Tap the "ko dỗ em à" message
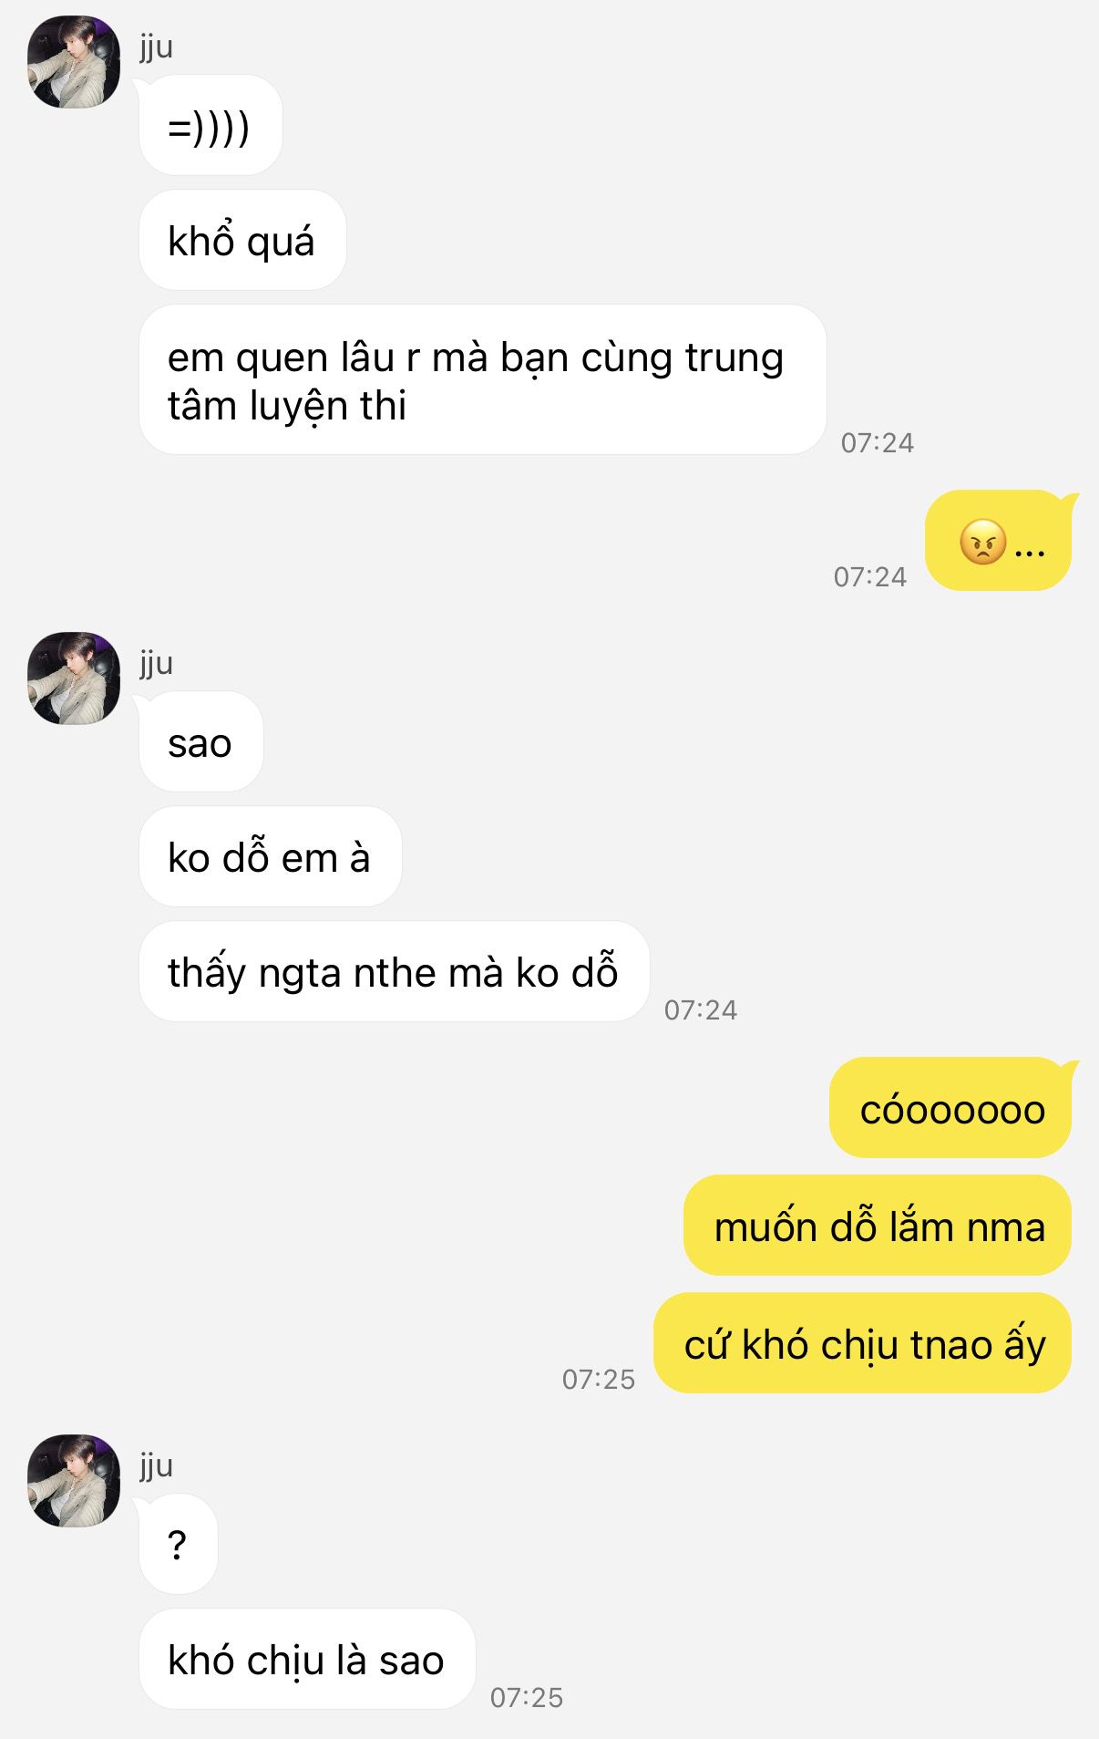 point(270,857)
